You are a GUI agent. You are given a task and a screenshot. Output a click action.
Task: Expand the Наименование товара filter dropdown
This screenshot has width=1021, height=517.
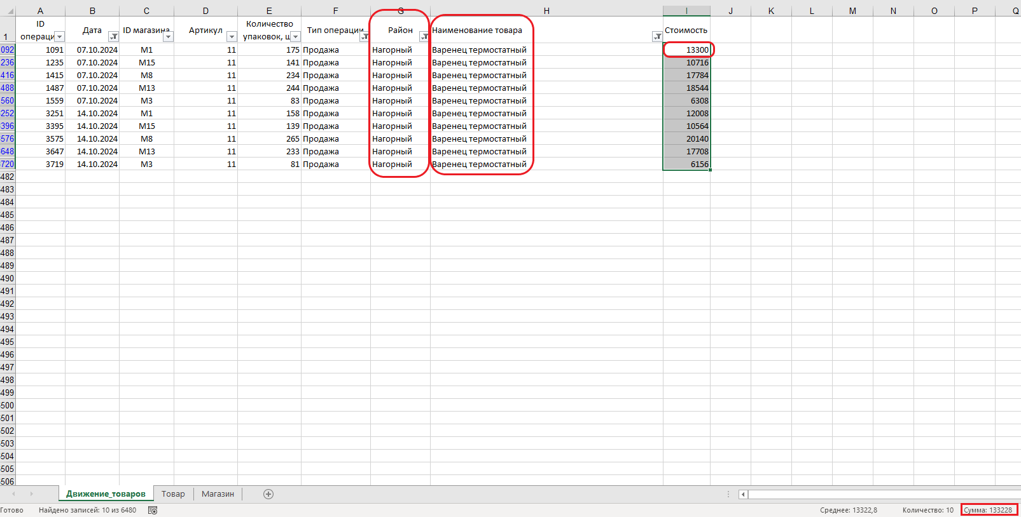[657, 37]
